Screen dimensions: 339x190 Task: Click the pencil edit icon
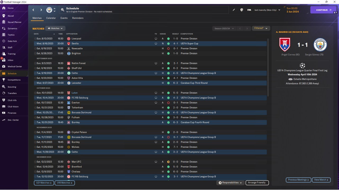234,10
